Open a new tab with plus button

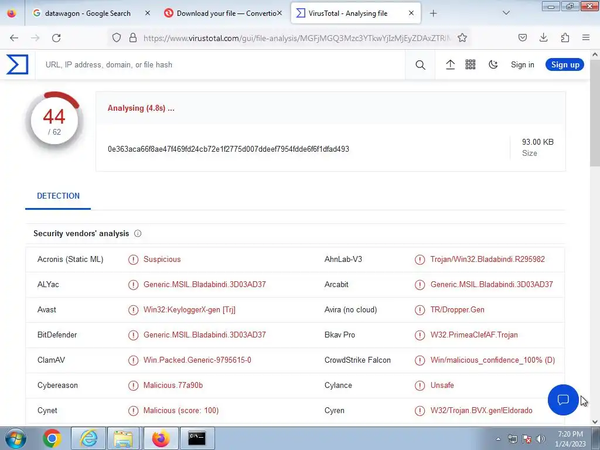433,13
